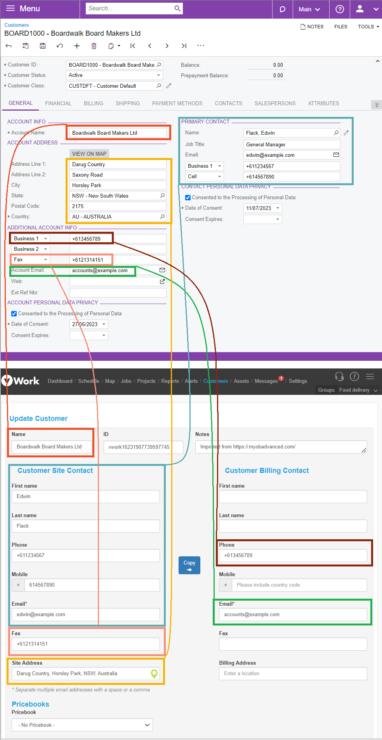Collapse the customer summary header chevron

pyautogui.click(x=377, y=61)
